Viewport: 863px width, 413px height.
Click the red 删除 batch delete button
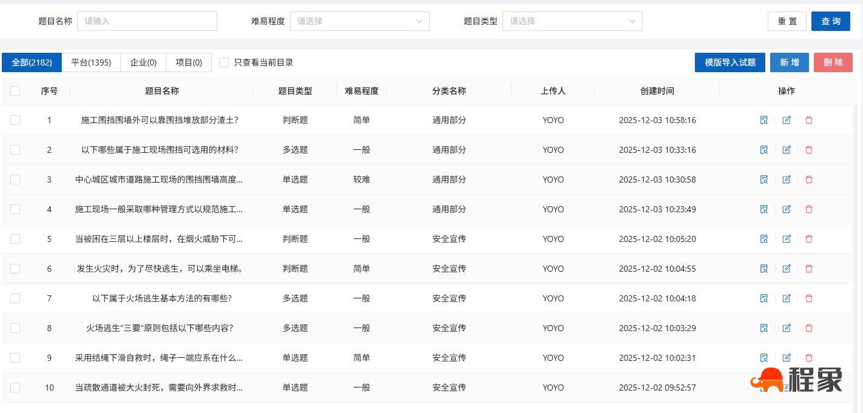click(833, 62)
